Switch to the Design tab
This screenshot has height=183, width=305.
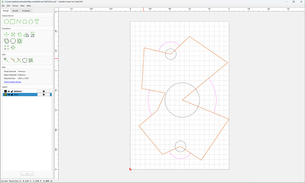[x=6, y=11]
